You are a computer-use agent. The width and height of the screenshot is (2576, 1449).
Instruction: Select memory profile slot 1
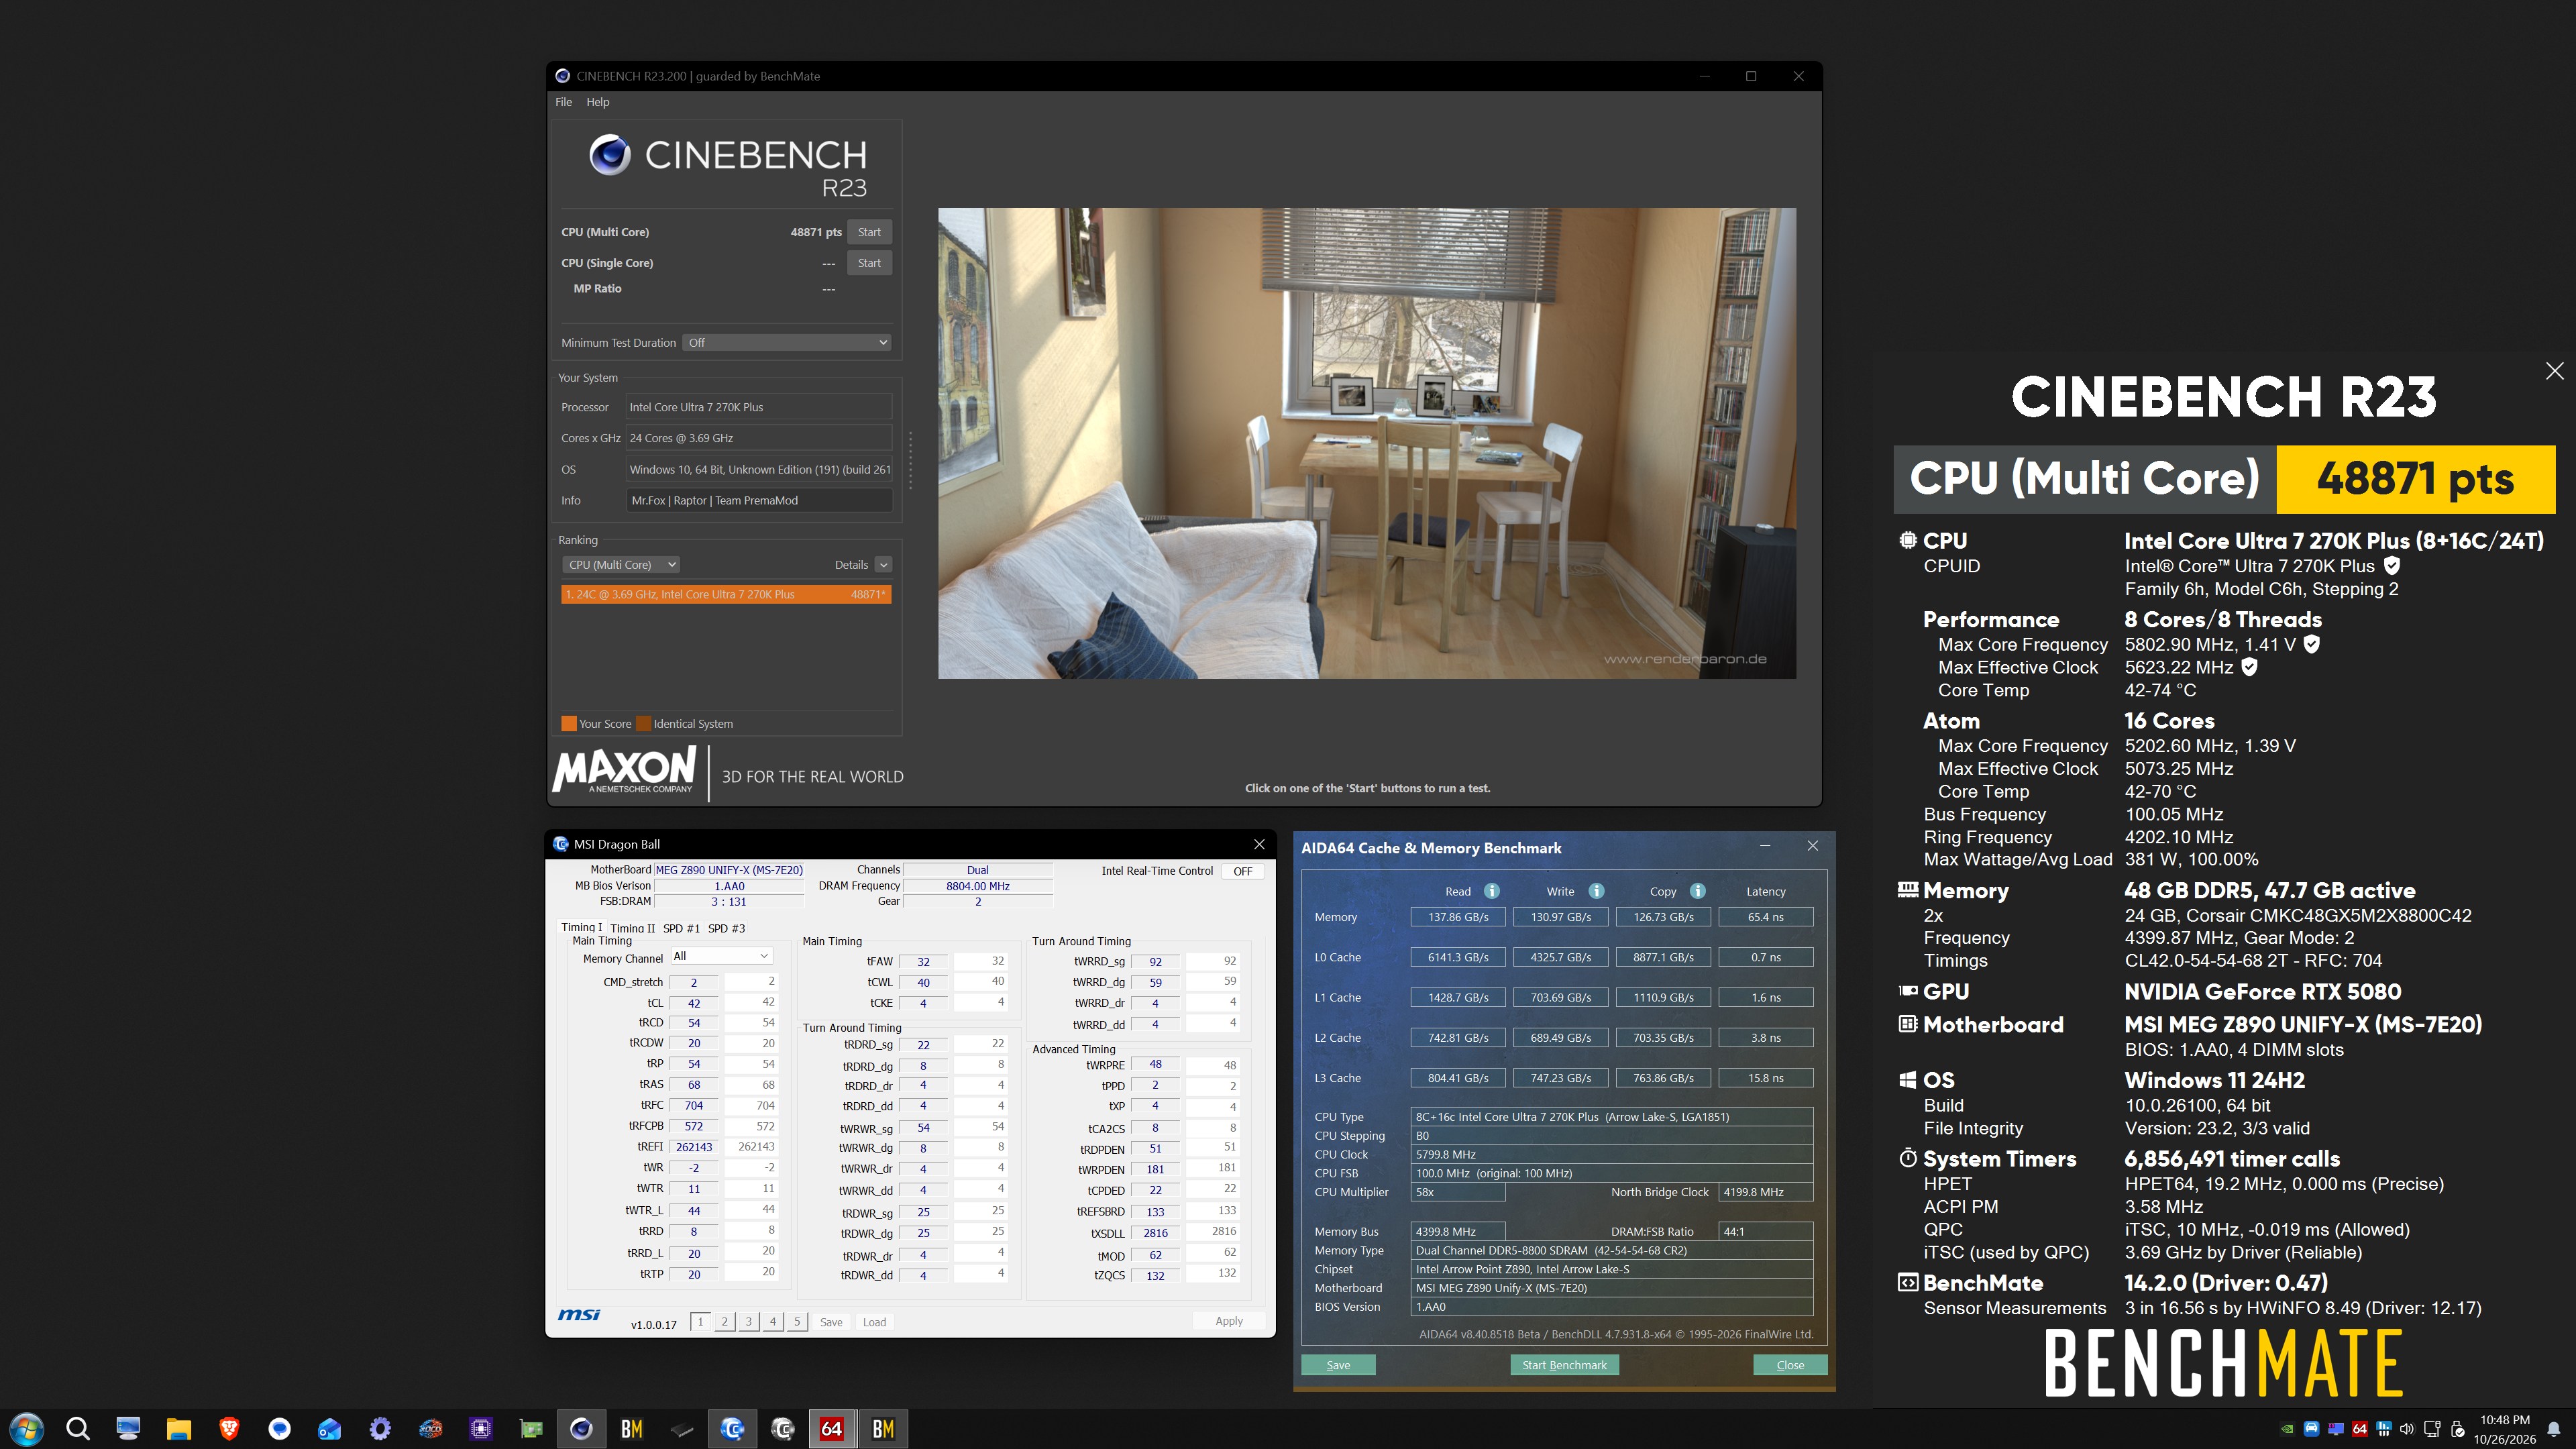click(x=701, y=1322)
